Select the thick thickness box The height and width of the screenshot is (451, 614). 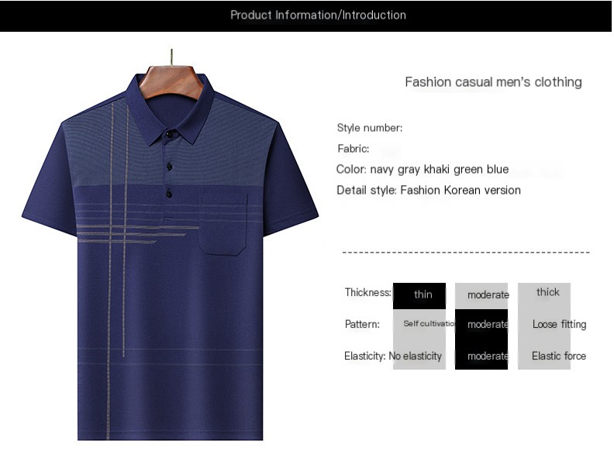[x=544, y=295]
